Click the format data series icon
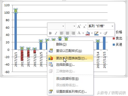 pyautogui.click(x=51, y=91)
